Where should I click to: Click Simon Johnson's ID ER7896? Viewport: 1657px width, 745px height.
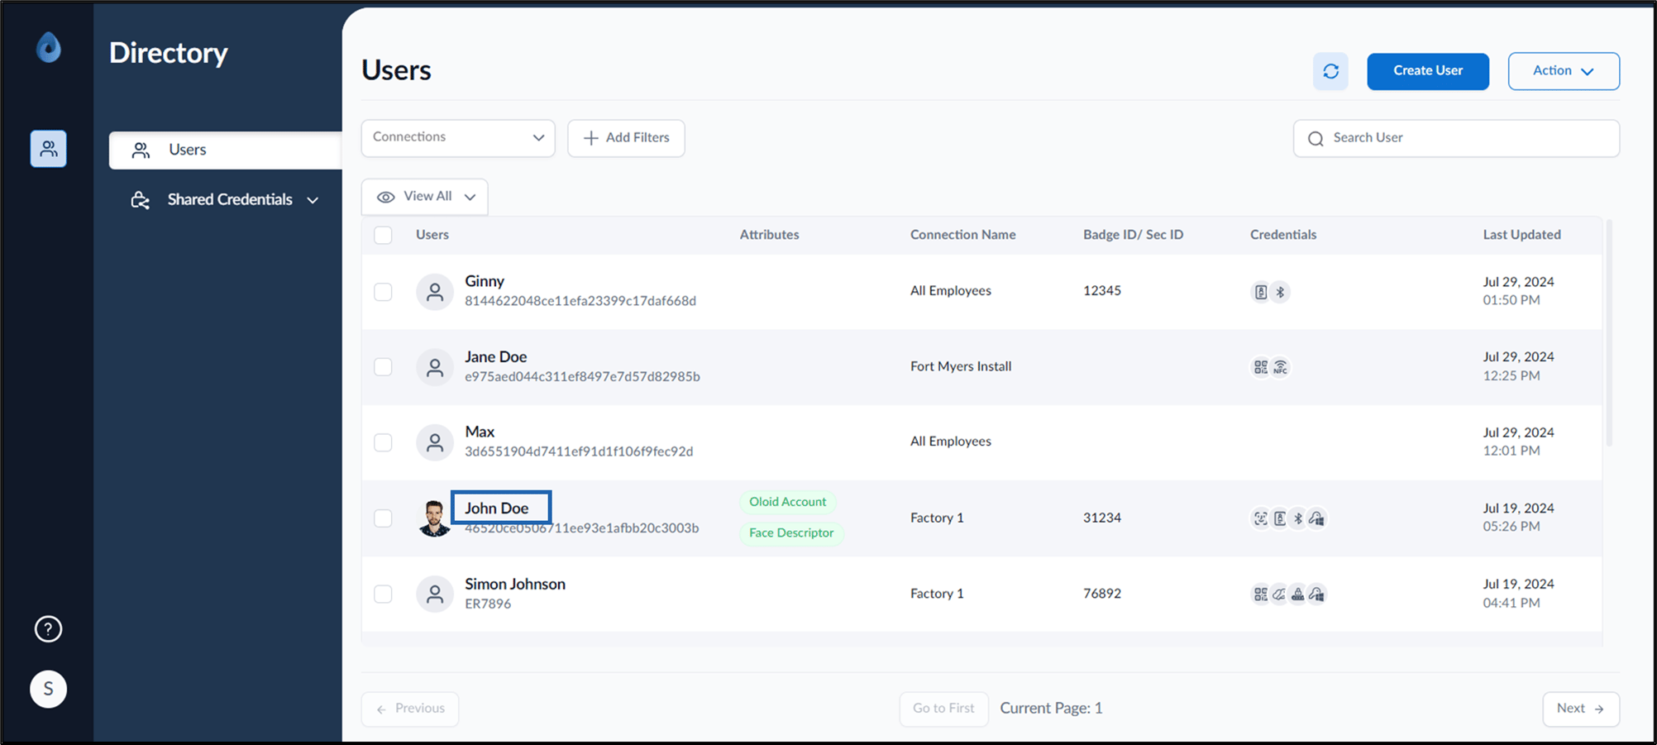[488, 604]
